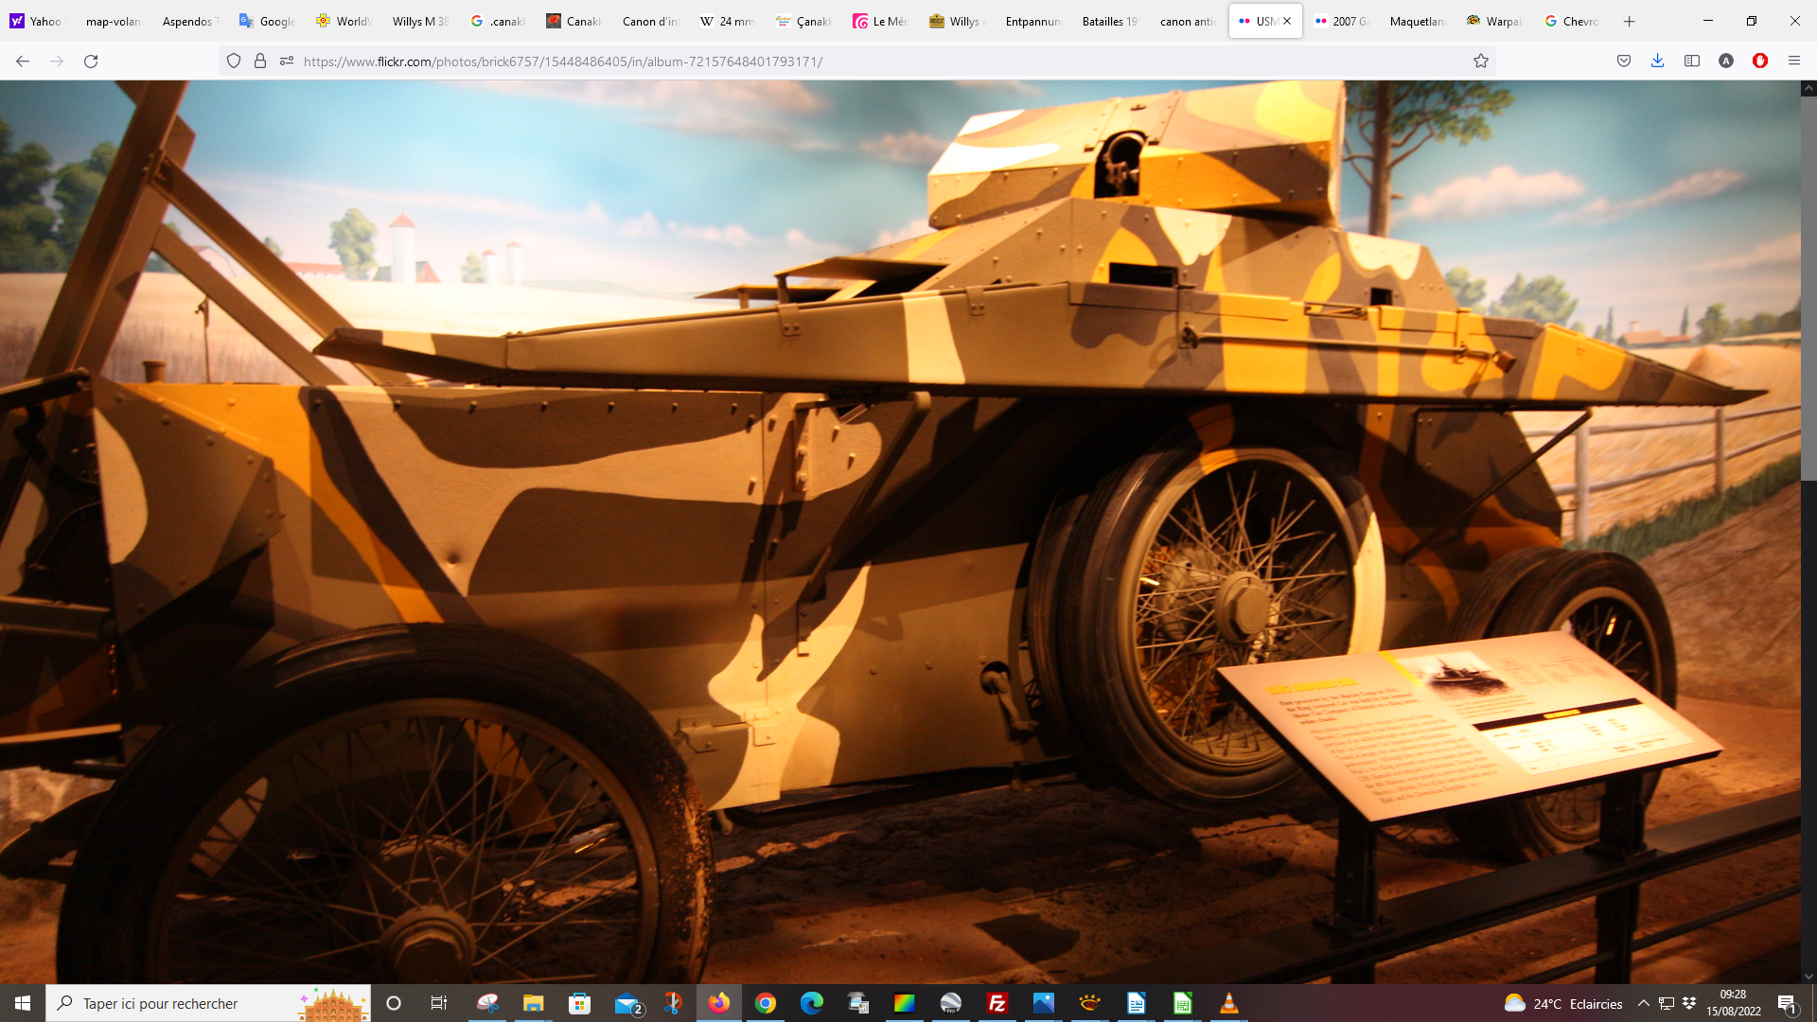Open Firefox downloads panel
The height and width of the screenshot is (1022, 1817).
[1658, 62]
